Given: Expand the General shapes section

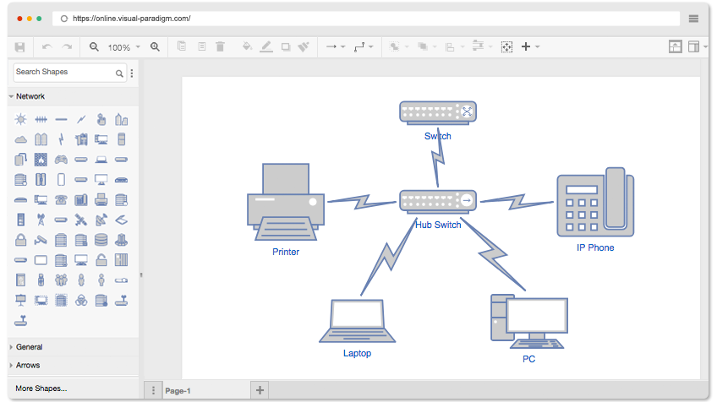Looking at the screenshot, I should click(74, 347).
